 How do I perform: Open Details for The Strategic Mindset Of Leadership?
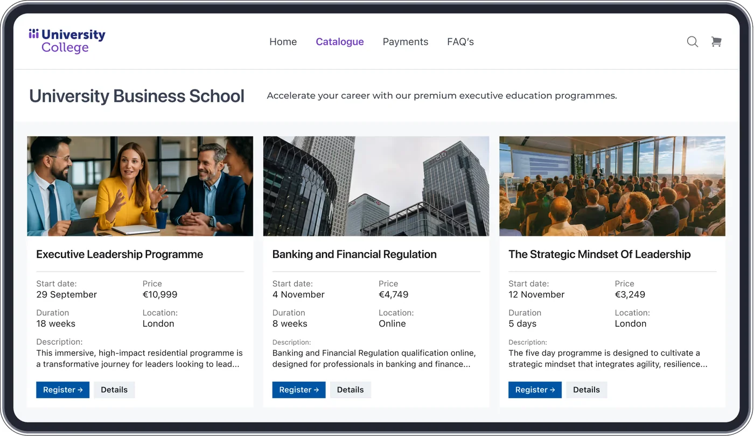pyautogui.click(x=587, y=390)
